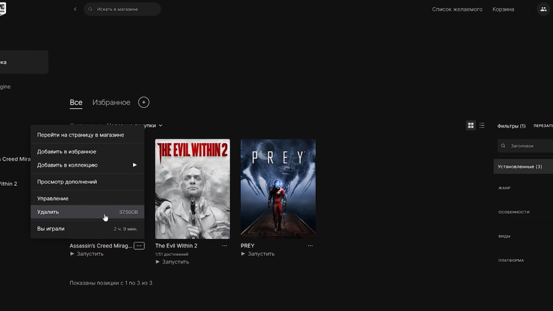Open the sort order dropdown chevron

pyautogui.click(x=160, y=126)
